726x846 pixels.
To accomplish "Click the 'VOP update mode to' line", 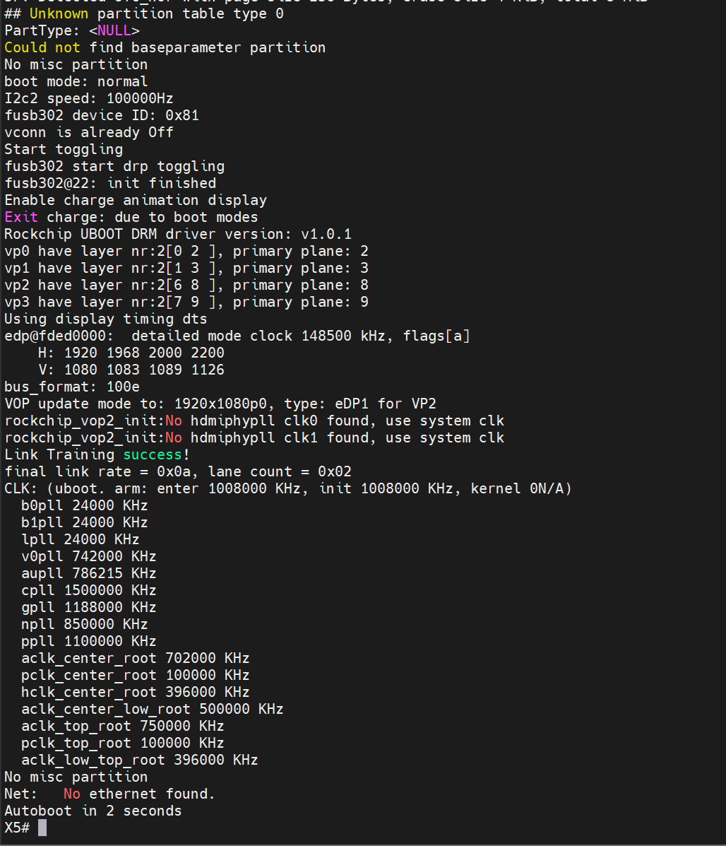I will (220, 404).
